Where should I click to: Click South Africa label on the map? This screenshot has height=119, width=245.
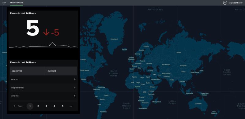[143, 108]
